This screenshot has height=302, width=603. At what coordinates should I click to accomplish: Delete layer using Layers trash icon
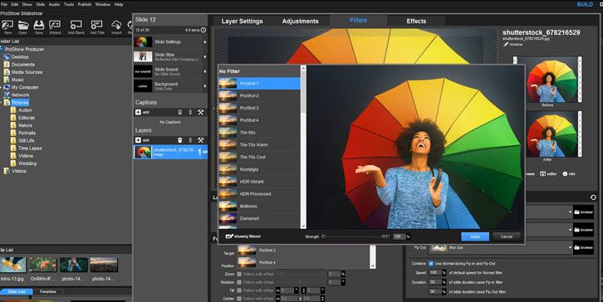(179, 140)
